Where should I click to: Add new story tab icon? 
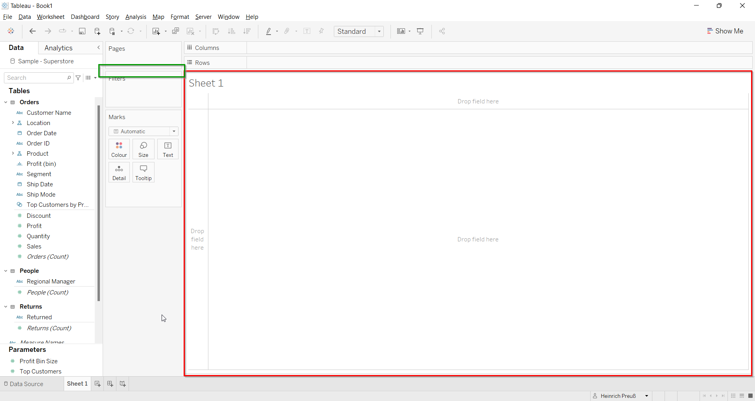123,384
